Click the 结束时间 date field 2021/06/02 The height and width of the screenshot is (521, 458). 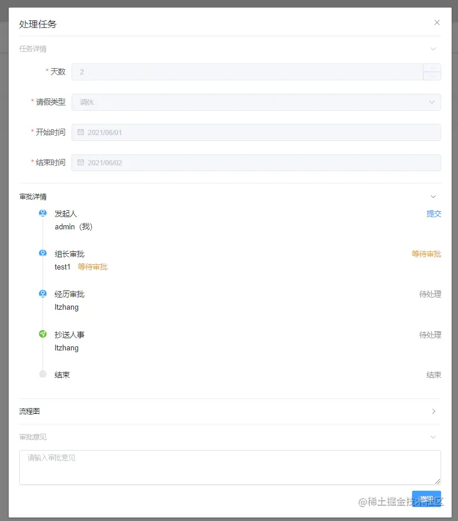[x=256, y=162]
